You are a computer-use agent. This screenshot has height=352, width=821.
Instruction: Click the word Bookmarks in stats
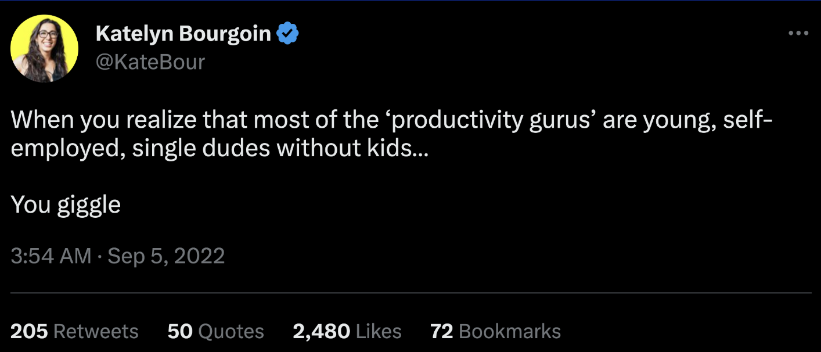(x=510, y=332)
